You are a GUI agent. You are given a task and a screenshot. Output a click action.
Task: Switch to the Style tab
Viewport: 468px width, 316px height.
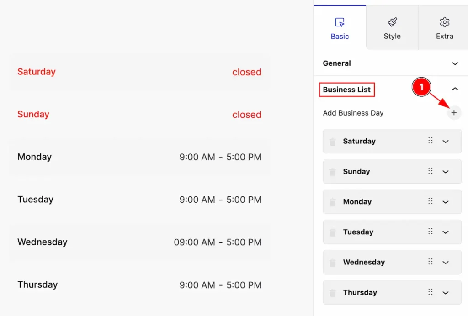coord(392,28)
